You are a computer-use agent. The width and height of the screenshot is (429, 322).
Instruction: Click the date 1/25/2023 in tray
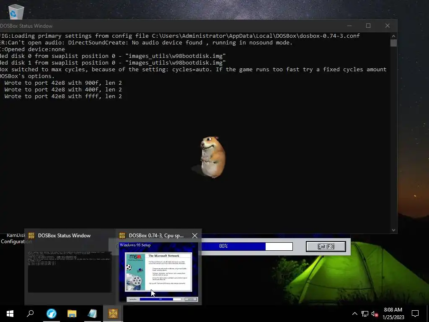click(393, 317)
